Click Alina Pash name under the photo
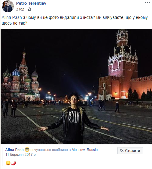152x169 pixels. tap(14, 150)
